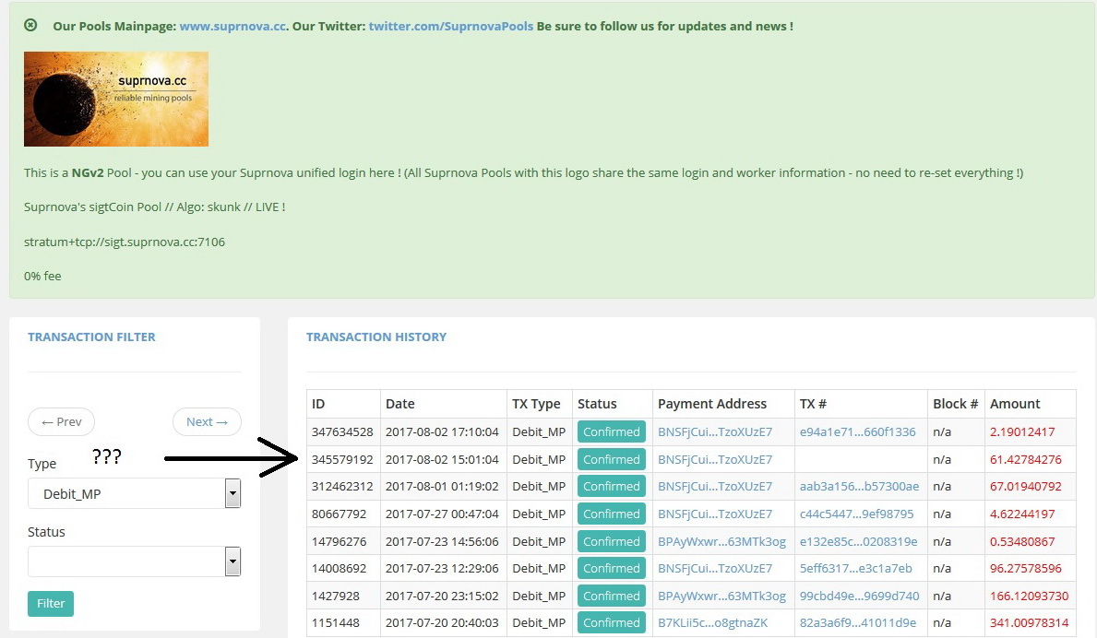The width and height of the screenshot is (1097, 638).
Task: Open payment address BPAyWxwr...63MTk3og in row 1427928
Action: [x=722, y=597]
